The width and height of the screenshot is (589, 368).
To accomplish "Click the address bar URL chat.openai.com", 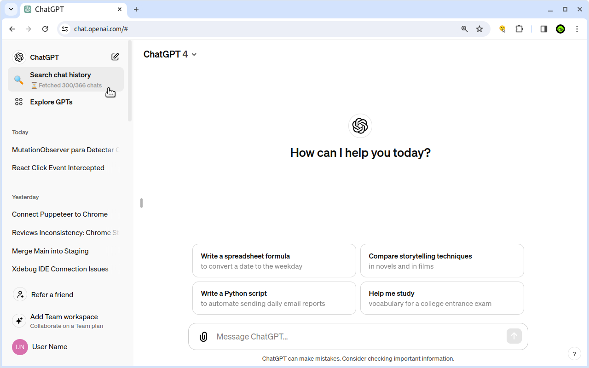I will pyautogui.click(x=101, y=29).
